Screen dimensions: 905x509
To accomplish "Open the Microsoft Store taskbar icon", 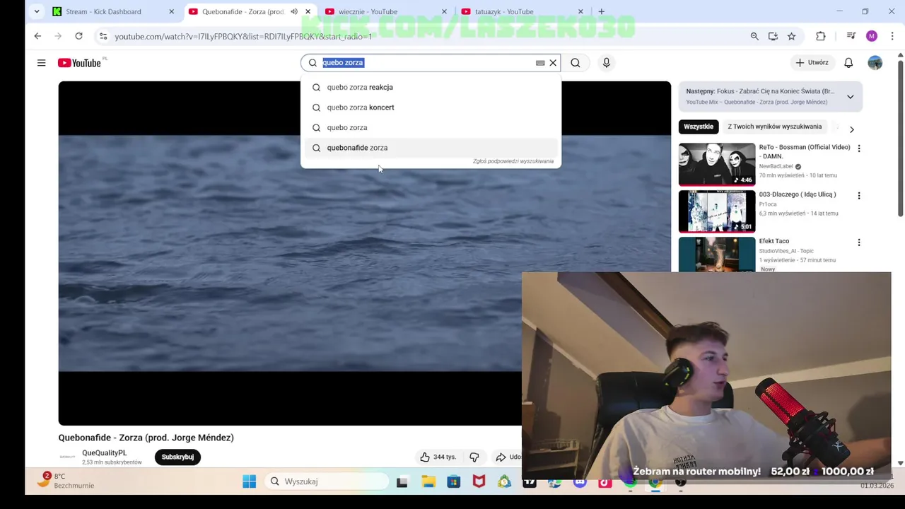I will tap(454, 481).
